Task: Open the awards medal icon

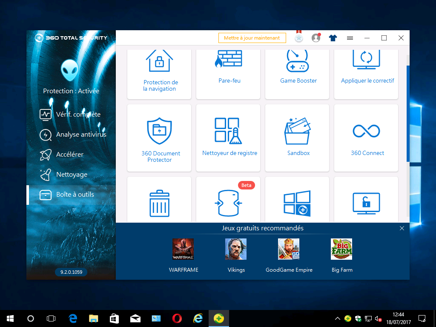Action: click(x=298, y=38)
